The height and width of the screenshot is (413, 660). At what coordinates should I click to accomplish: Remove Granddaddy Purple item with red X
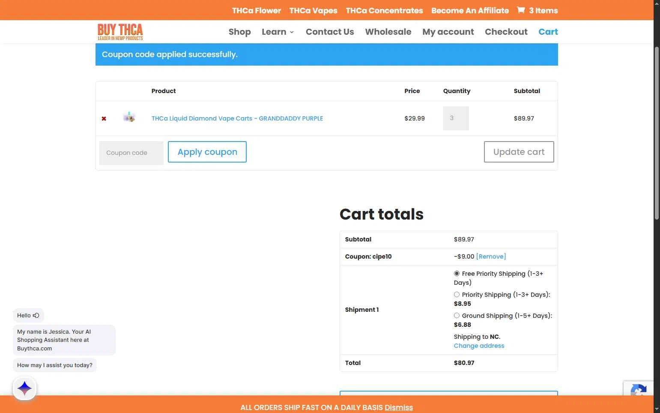point(104,118)
